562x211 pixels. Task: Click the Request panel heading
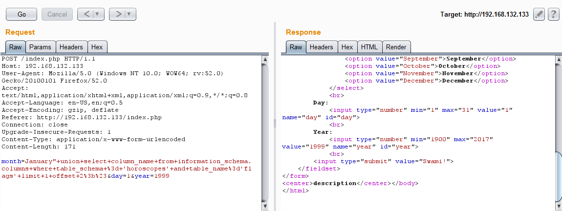click(20, 32)
